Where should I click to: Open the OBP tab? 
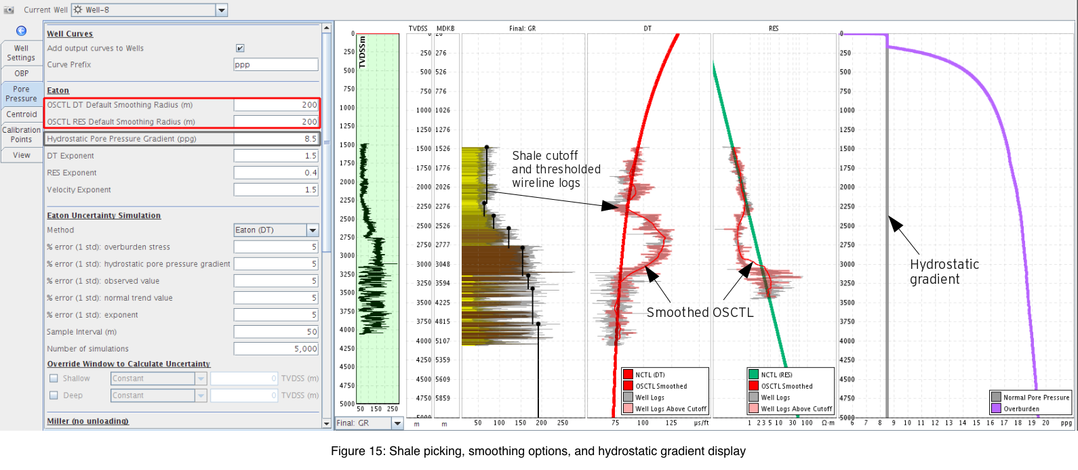pos(22,73)
